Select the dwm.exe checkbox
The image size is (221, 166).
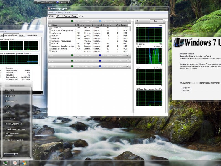[50, 36]
